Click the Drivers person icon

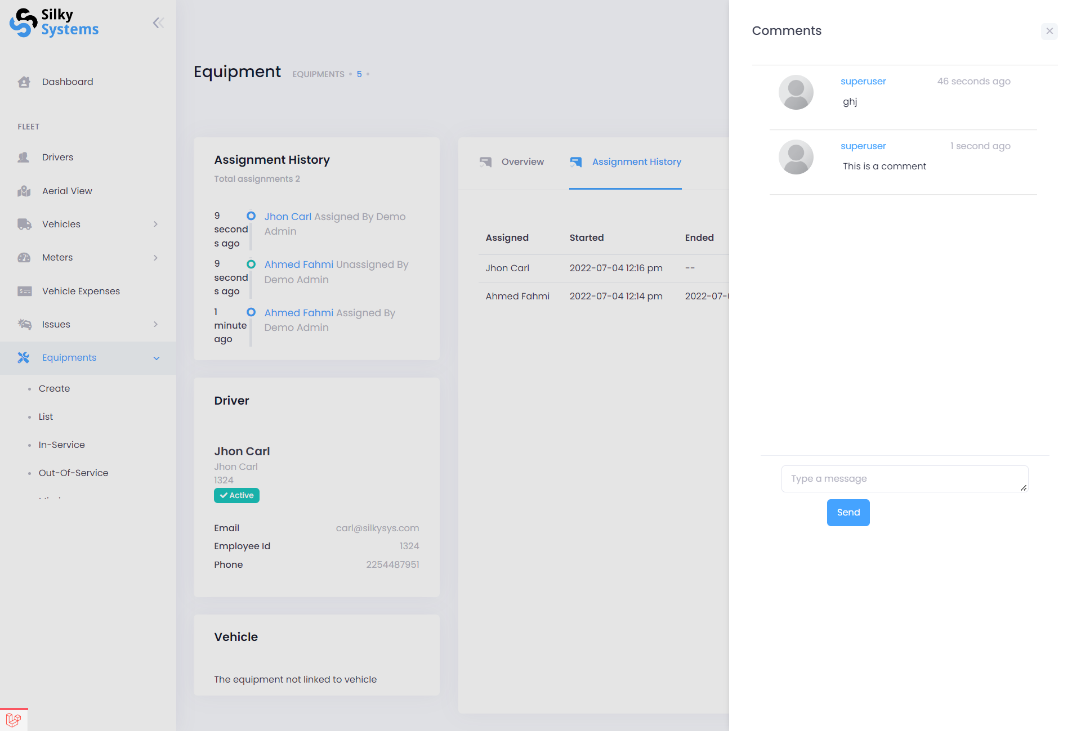[x=24, y=158]
